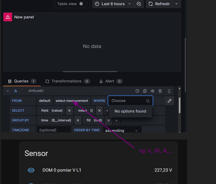Click the pencil icon to edit raw query
This screenshot has height=184, width=216.
point(169,101)
